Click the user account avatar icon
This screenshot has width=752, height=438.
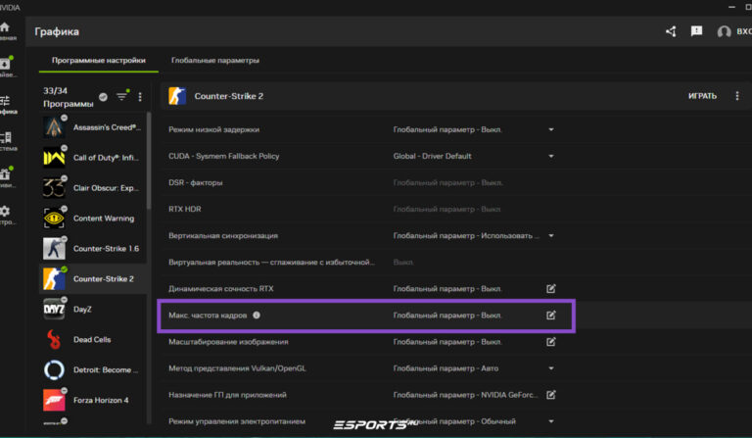point(724,31)
